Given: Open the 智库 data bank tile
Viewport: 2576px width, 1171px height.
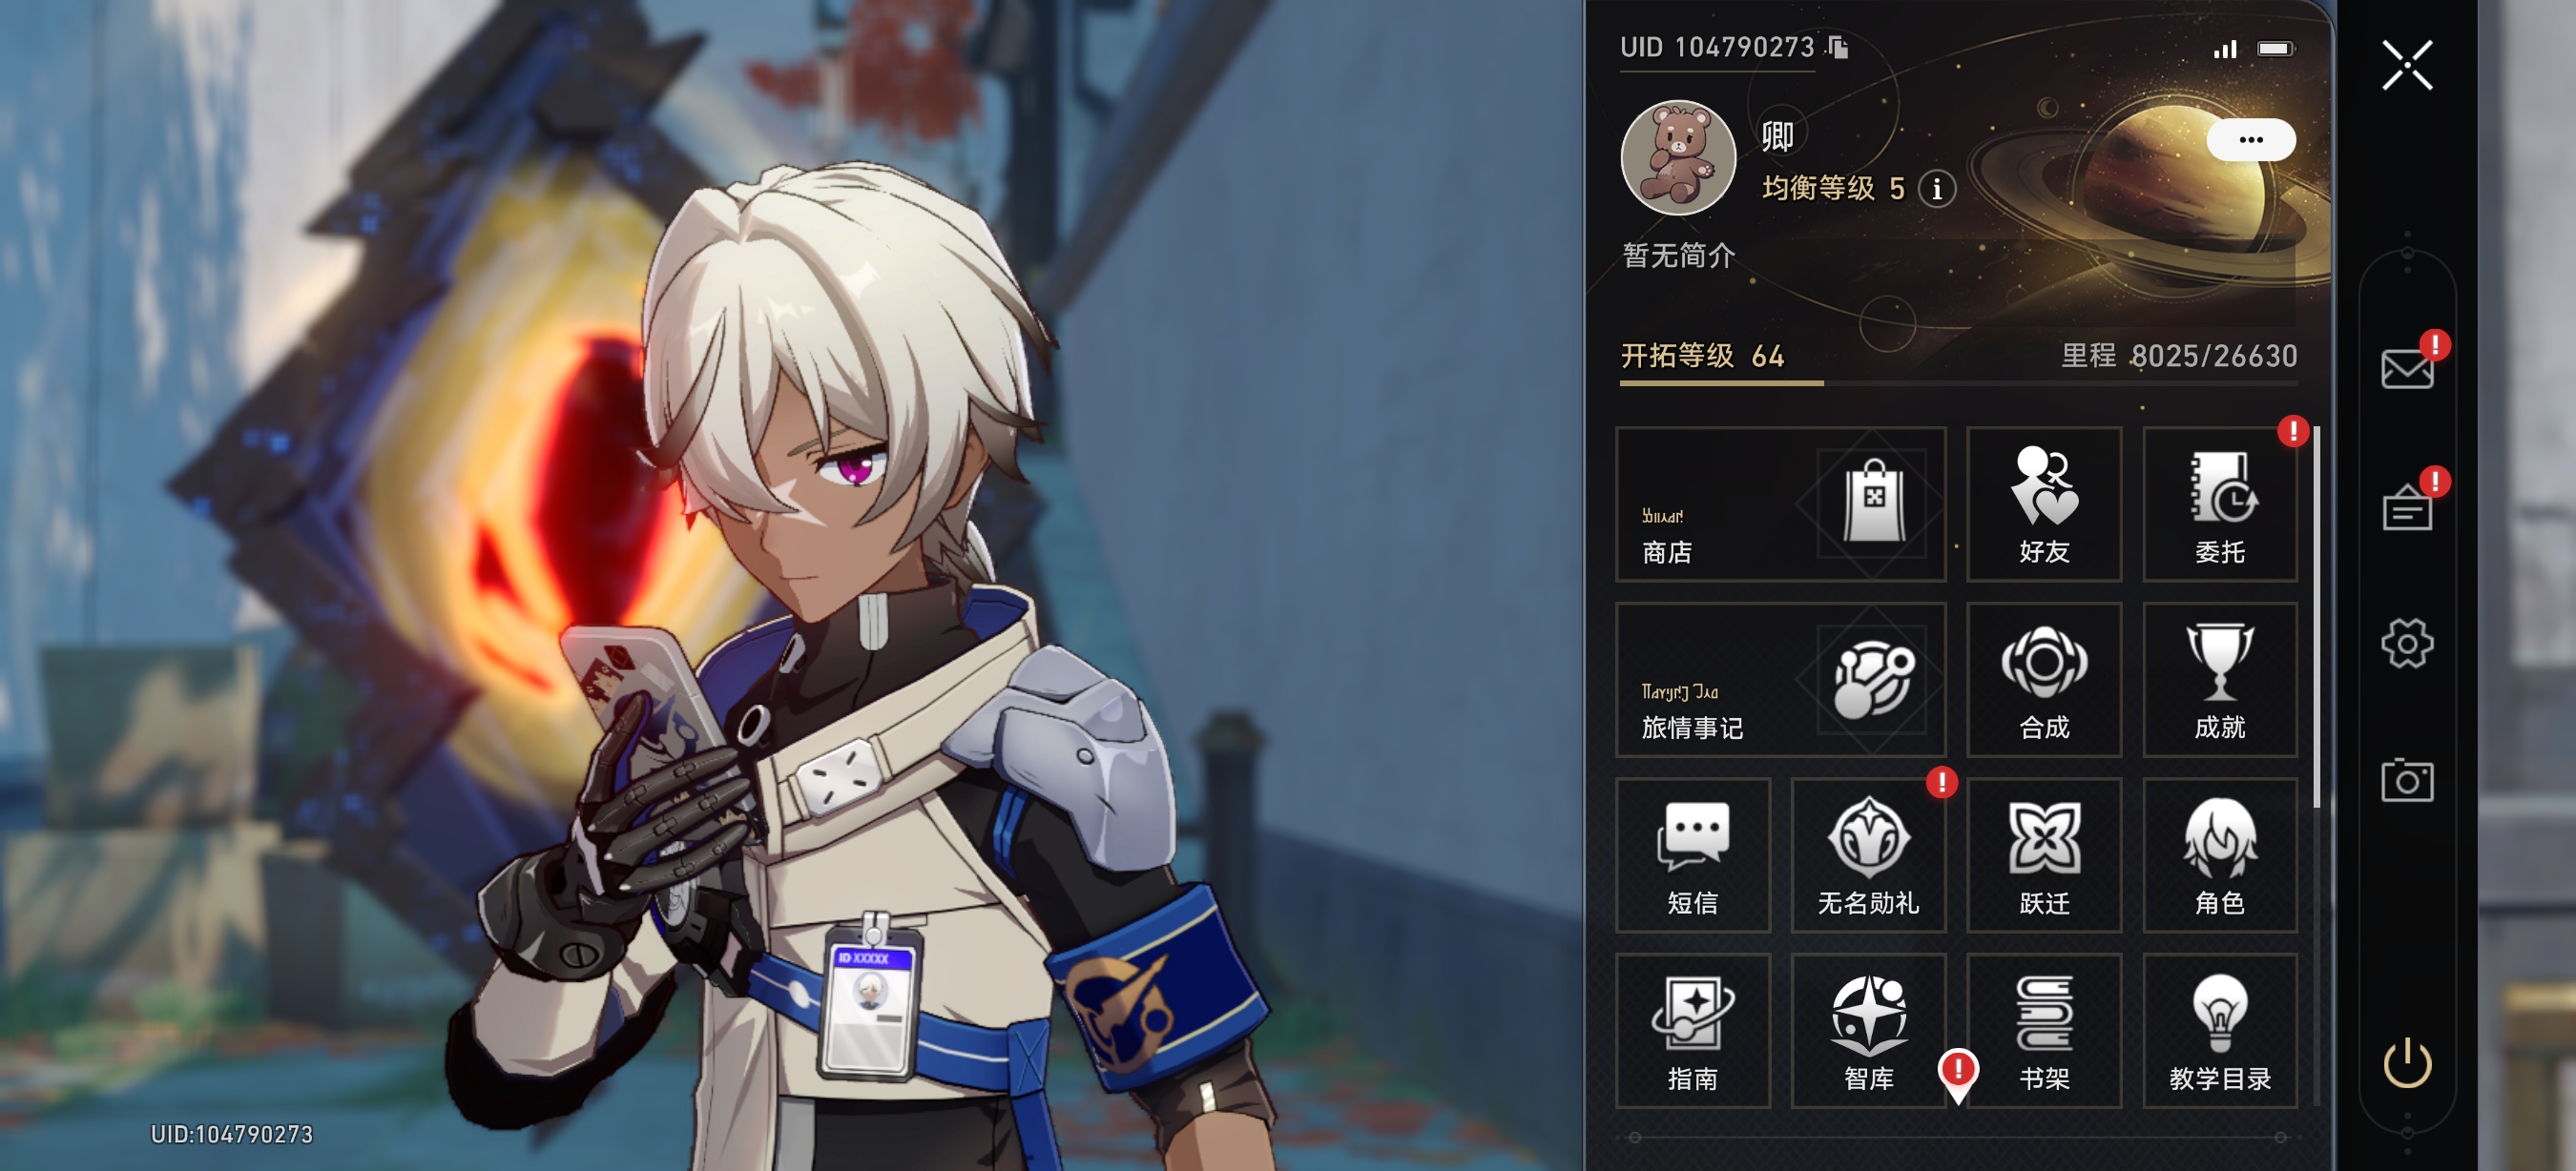Looking at the screenshot, I should [x=1868, y=1031].
